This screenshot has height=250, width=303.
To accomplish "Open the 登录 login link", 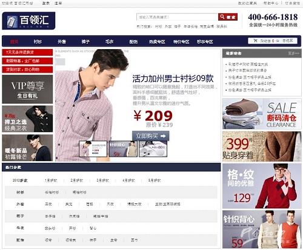I will pyautogui.click(x=46, y=3).
